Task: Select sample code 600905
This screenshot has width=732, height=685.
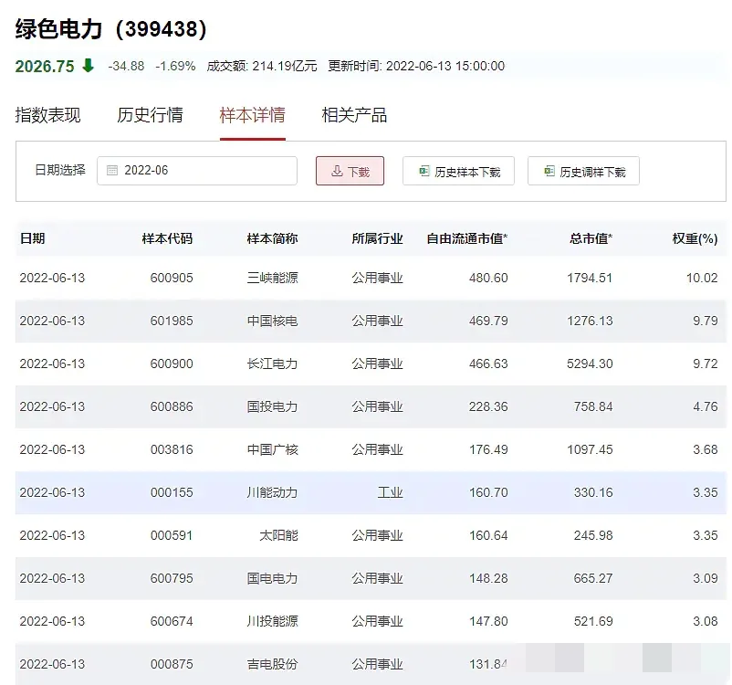Action: (172, 278)
